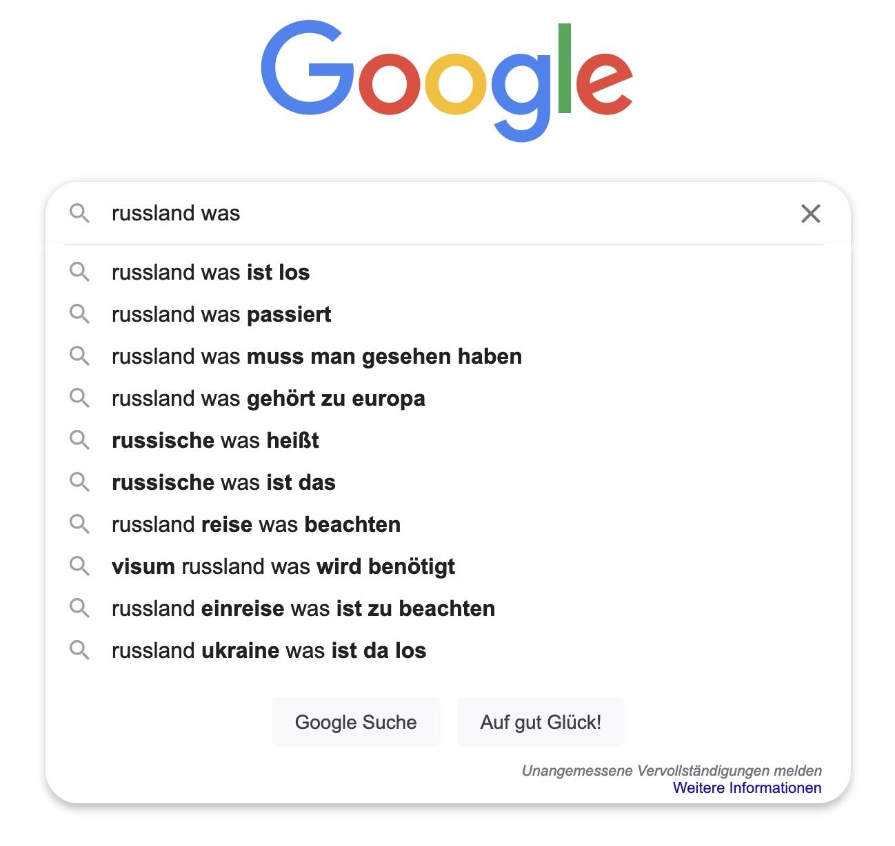The image size is (895, 846).
Task: Click search icon next to 'visum russland' suggestion
Action: point(80,566)
